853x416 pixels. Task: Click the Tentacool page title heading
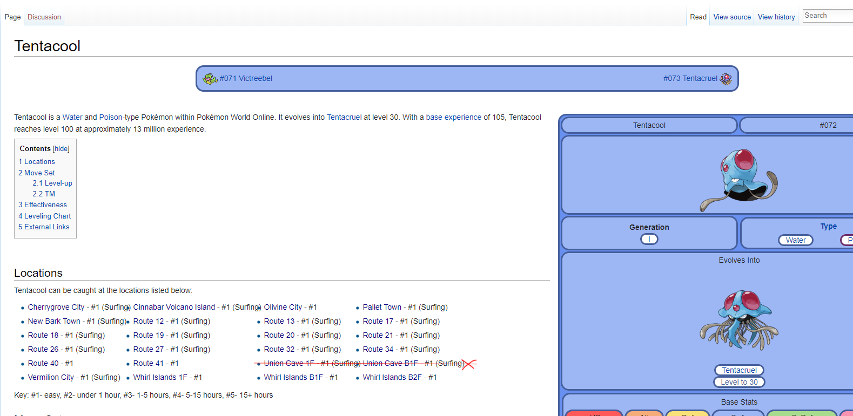pyautogui.click(x=48, y=46)
